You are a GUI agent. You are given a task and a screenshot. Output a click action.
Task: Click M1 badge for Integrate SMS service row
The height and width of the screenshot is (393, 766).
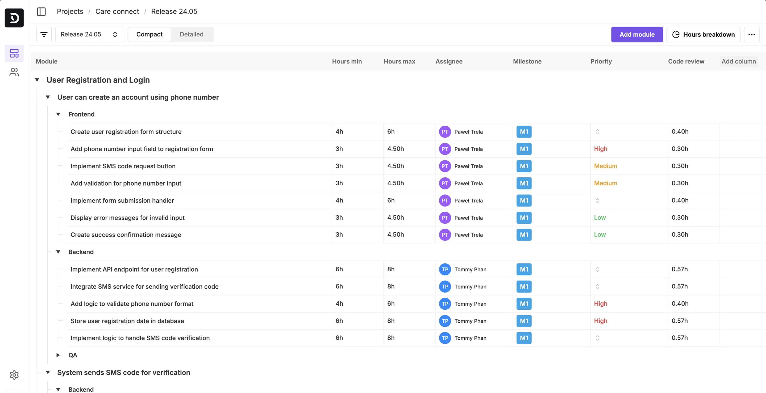coord(524,287)
